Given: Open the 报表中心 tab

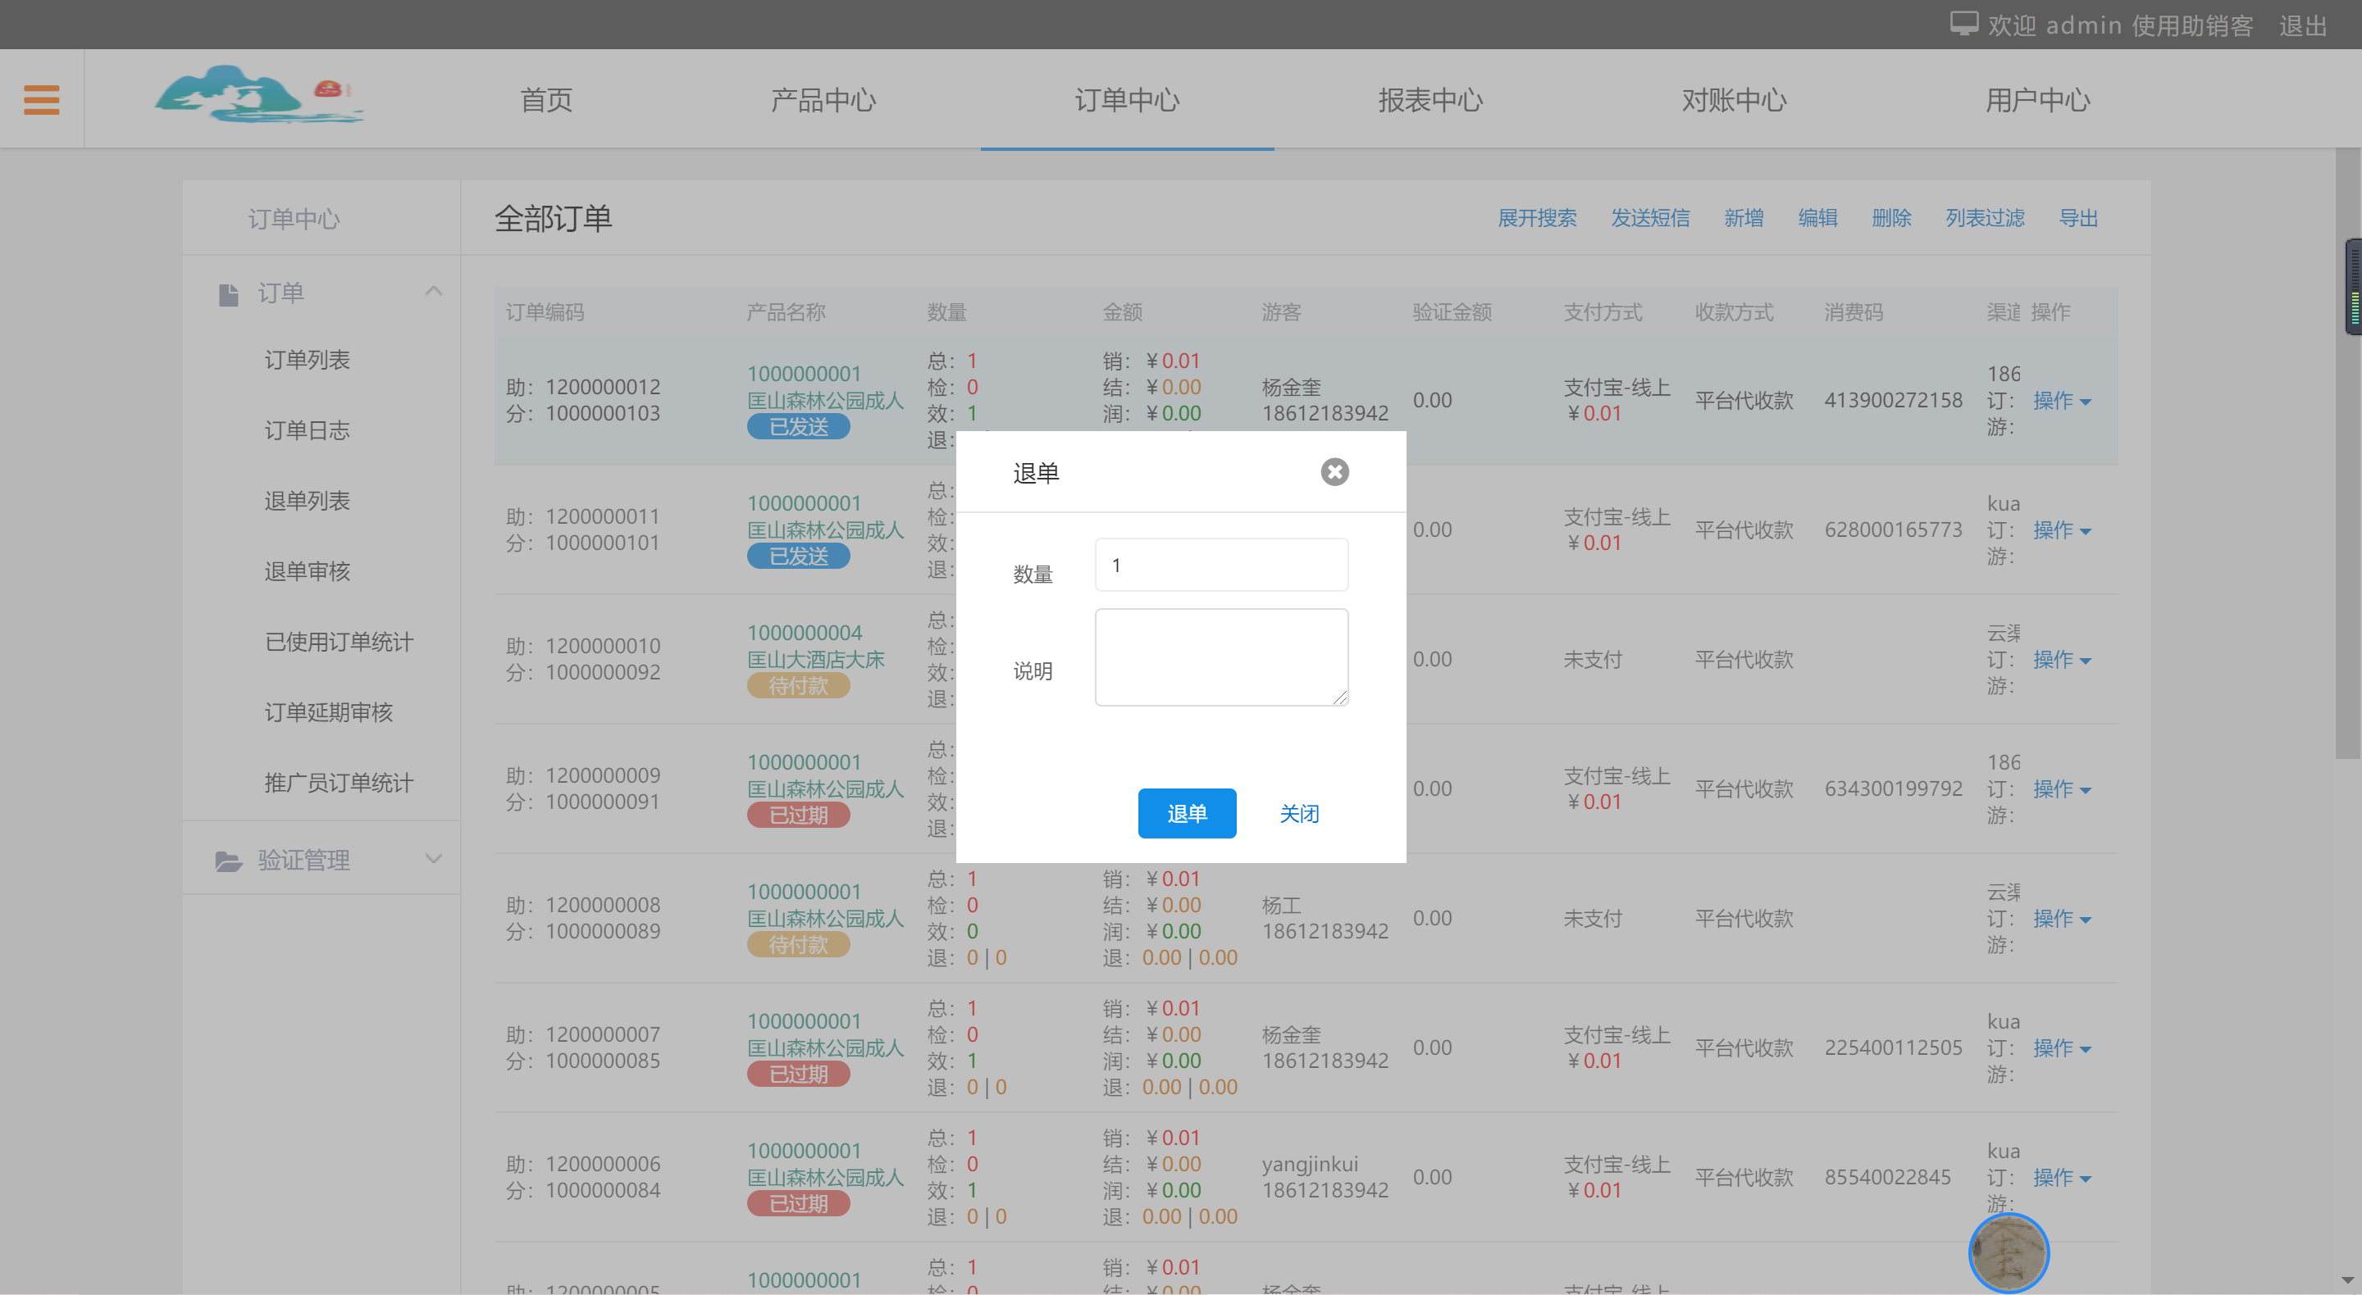Looking at the screenshot, I should (x=1430, y=100).
